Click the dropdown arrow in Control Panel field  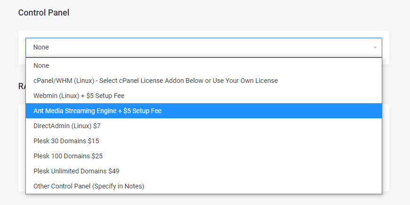pos(375,48)
